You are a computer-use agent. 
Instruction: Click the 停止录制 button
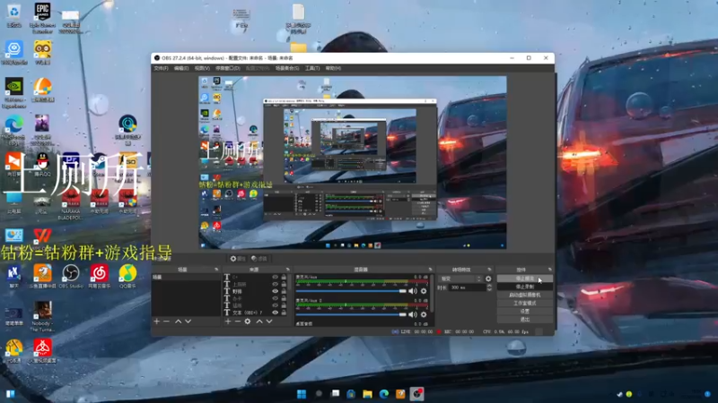click(x=525, y=287)
